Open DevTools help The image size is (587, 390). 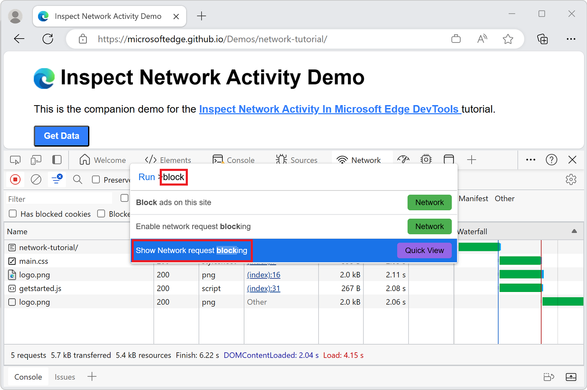[551, 160]
